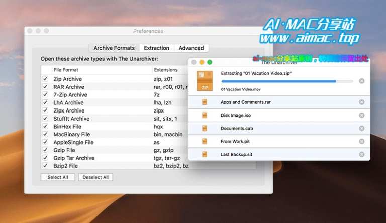Remove From Work.pit from queue
This screenshot has width=386, height=223.
pos(362,141)
